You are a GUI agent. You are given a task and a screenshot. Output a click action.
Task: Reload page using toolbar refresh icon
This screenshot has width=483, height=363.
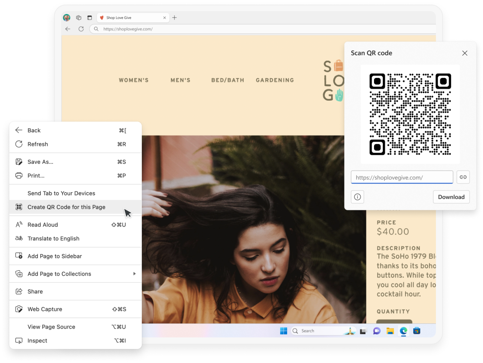pyautogui.click(x=81, y=29)
